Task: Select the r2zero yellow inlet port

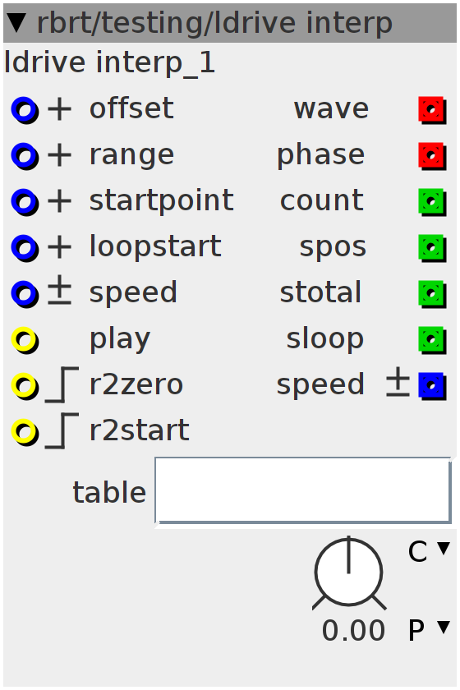Action: point(25,386)
